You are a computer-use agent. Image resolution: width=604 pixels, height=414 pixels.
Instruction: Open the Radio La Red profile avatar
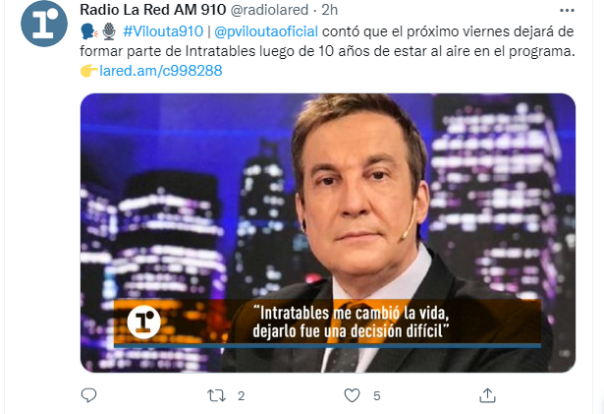(x=44, y=24)
